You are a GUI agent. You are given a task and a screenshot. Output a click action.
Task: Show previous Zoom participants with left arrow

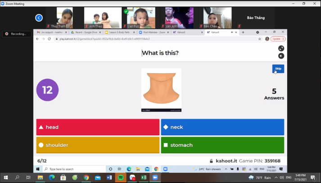point(39,18)
